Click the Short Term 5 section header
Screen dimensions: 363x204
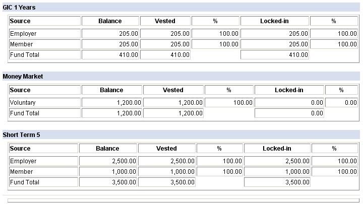[x=181, y=134]
